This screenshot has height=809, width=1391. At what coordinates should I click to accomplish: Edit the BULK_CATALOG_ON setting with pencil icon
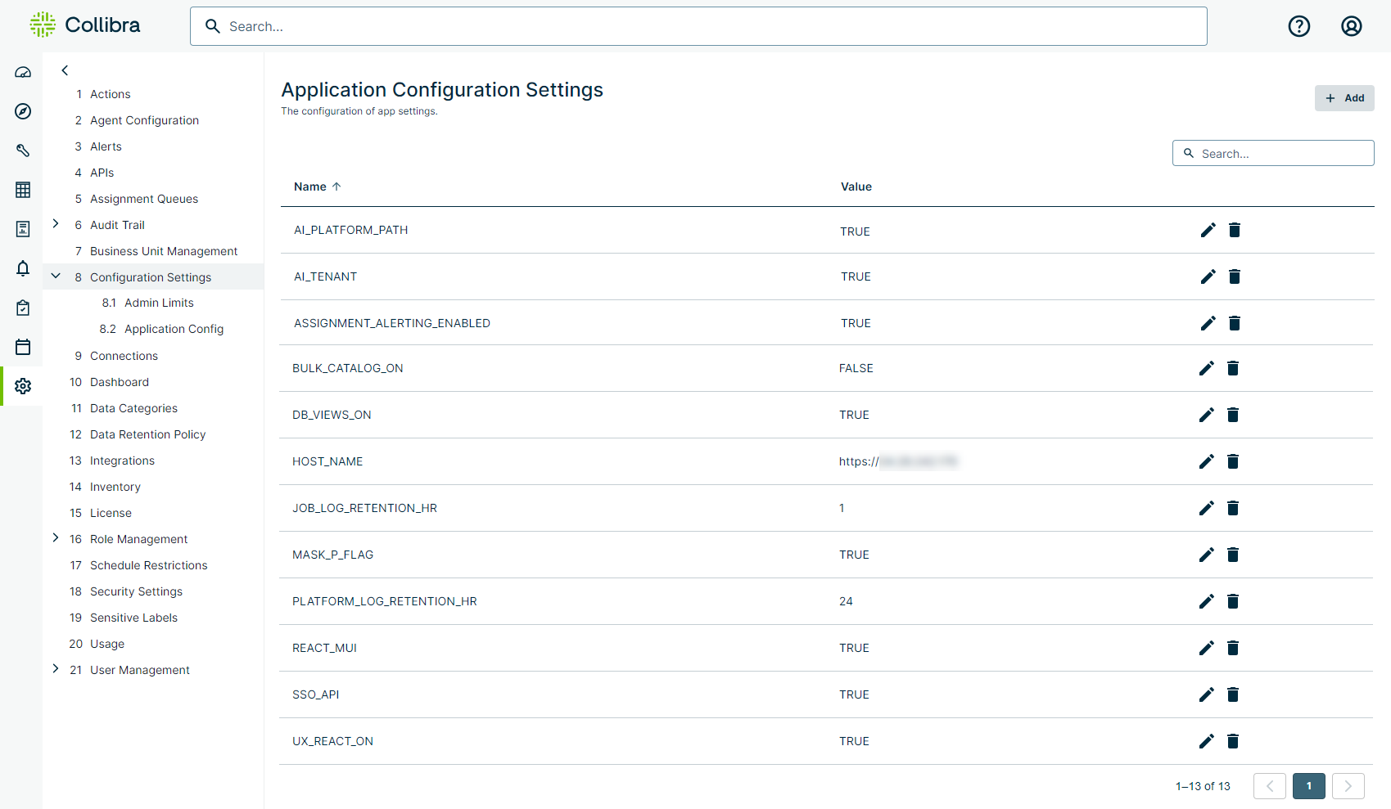tap(1206, 368)
